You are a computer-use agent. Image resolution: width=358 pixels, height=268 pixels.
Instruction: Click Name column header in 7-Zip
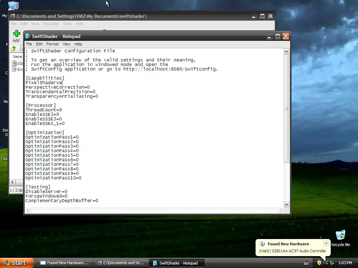pos(17,57)
